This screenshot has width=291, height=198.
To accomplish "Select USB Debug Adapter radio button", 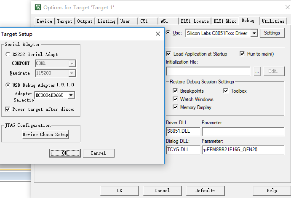I will pos(8,85).
